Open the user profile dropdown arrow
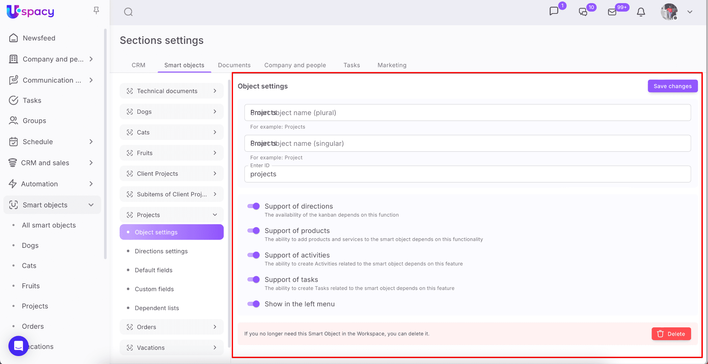Screen dimensions: 708x364 click(x=690, y=12)
